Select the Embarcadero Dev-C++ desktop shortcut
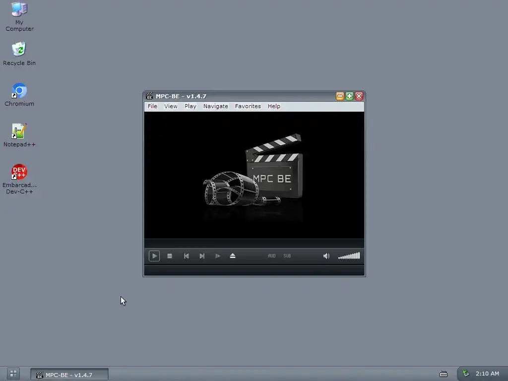Viewport: 508px width, 381px height. [x=19, y=179]
